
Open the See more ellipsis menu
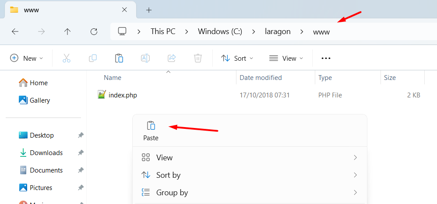[x=326, y=58]
